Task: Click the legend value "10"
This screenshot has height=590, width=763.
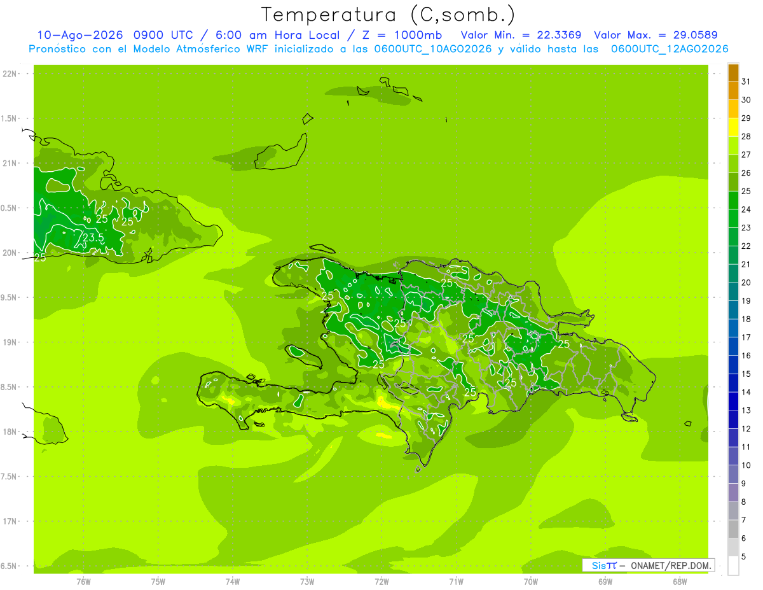Action: tap(746, 465)
